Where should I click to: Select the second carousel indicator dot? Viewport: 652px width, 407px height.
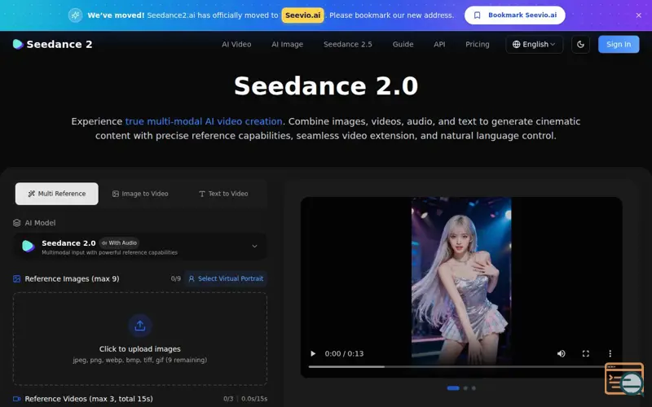[465, 388]
